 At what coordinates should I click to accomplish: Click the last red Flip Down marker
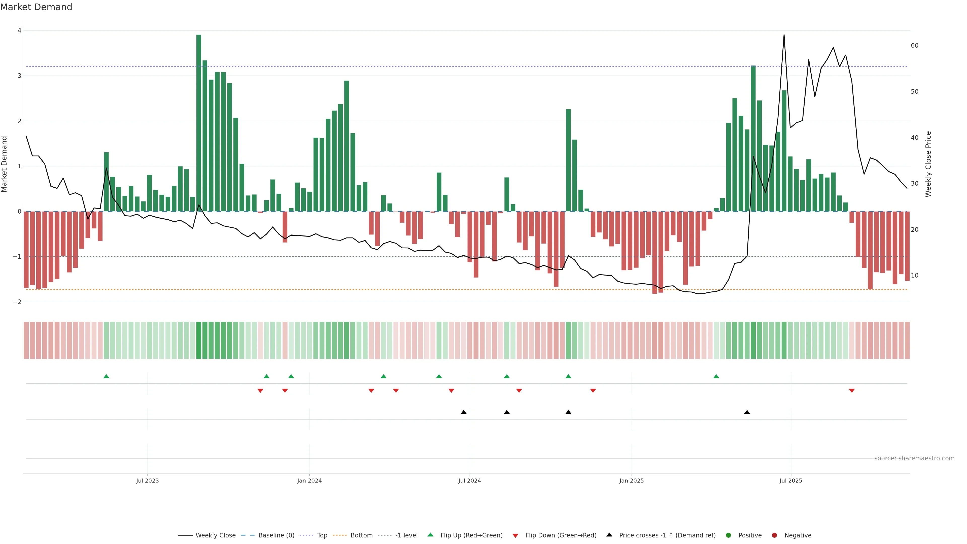coord(852,391)
